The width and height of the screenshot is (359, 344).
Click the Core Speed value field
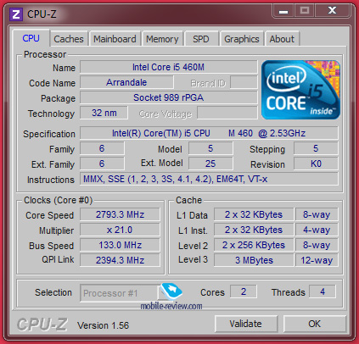pos(120,214)
